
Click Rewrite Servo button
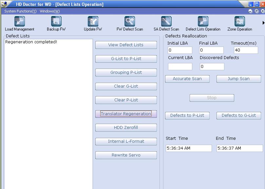(x=126, y=155)
